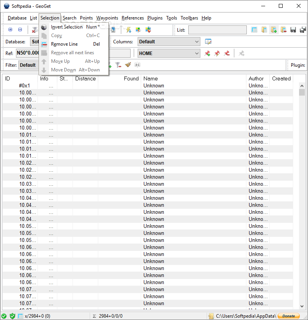The height and width of the screenshot is (320, 308).
Task: Click the save list floppy disk icon
Action: 293,30
